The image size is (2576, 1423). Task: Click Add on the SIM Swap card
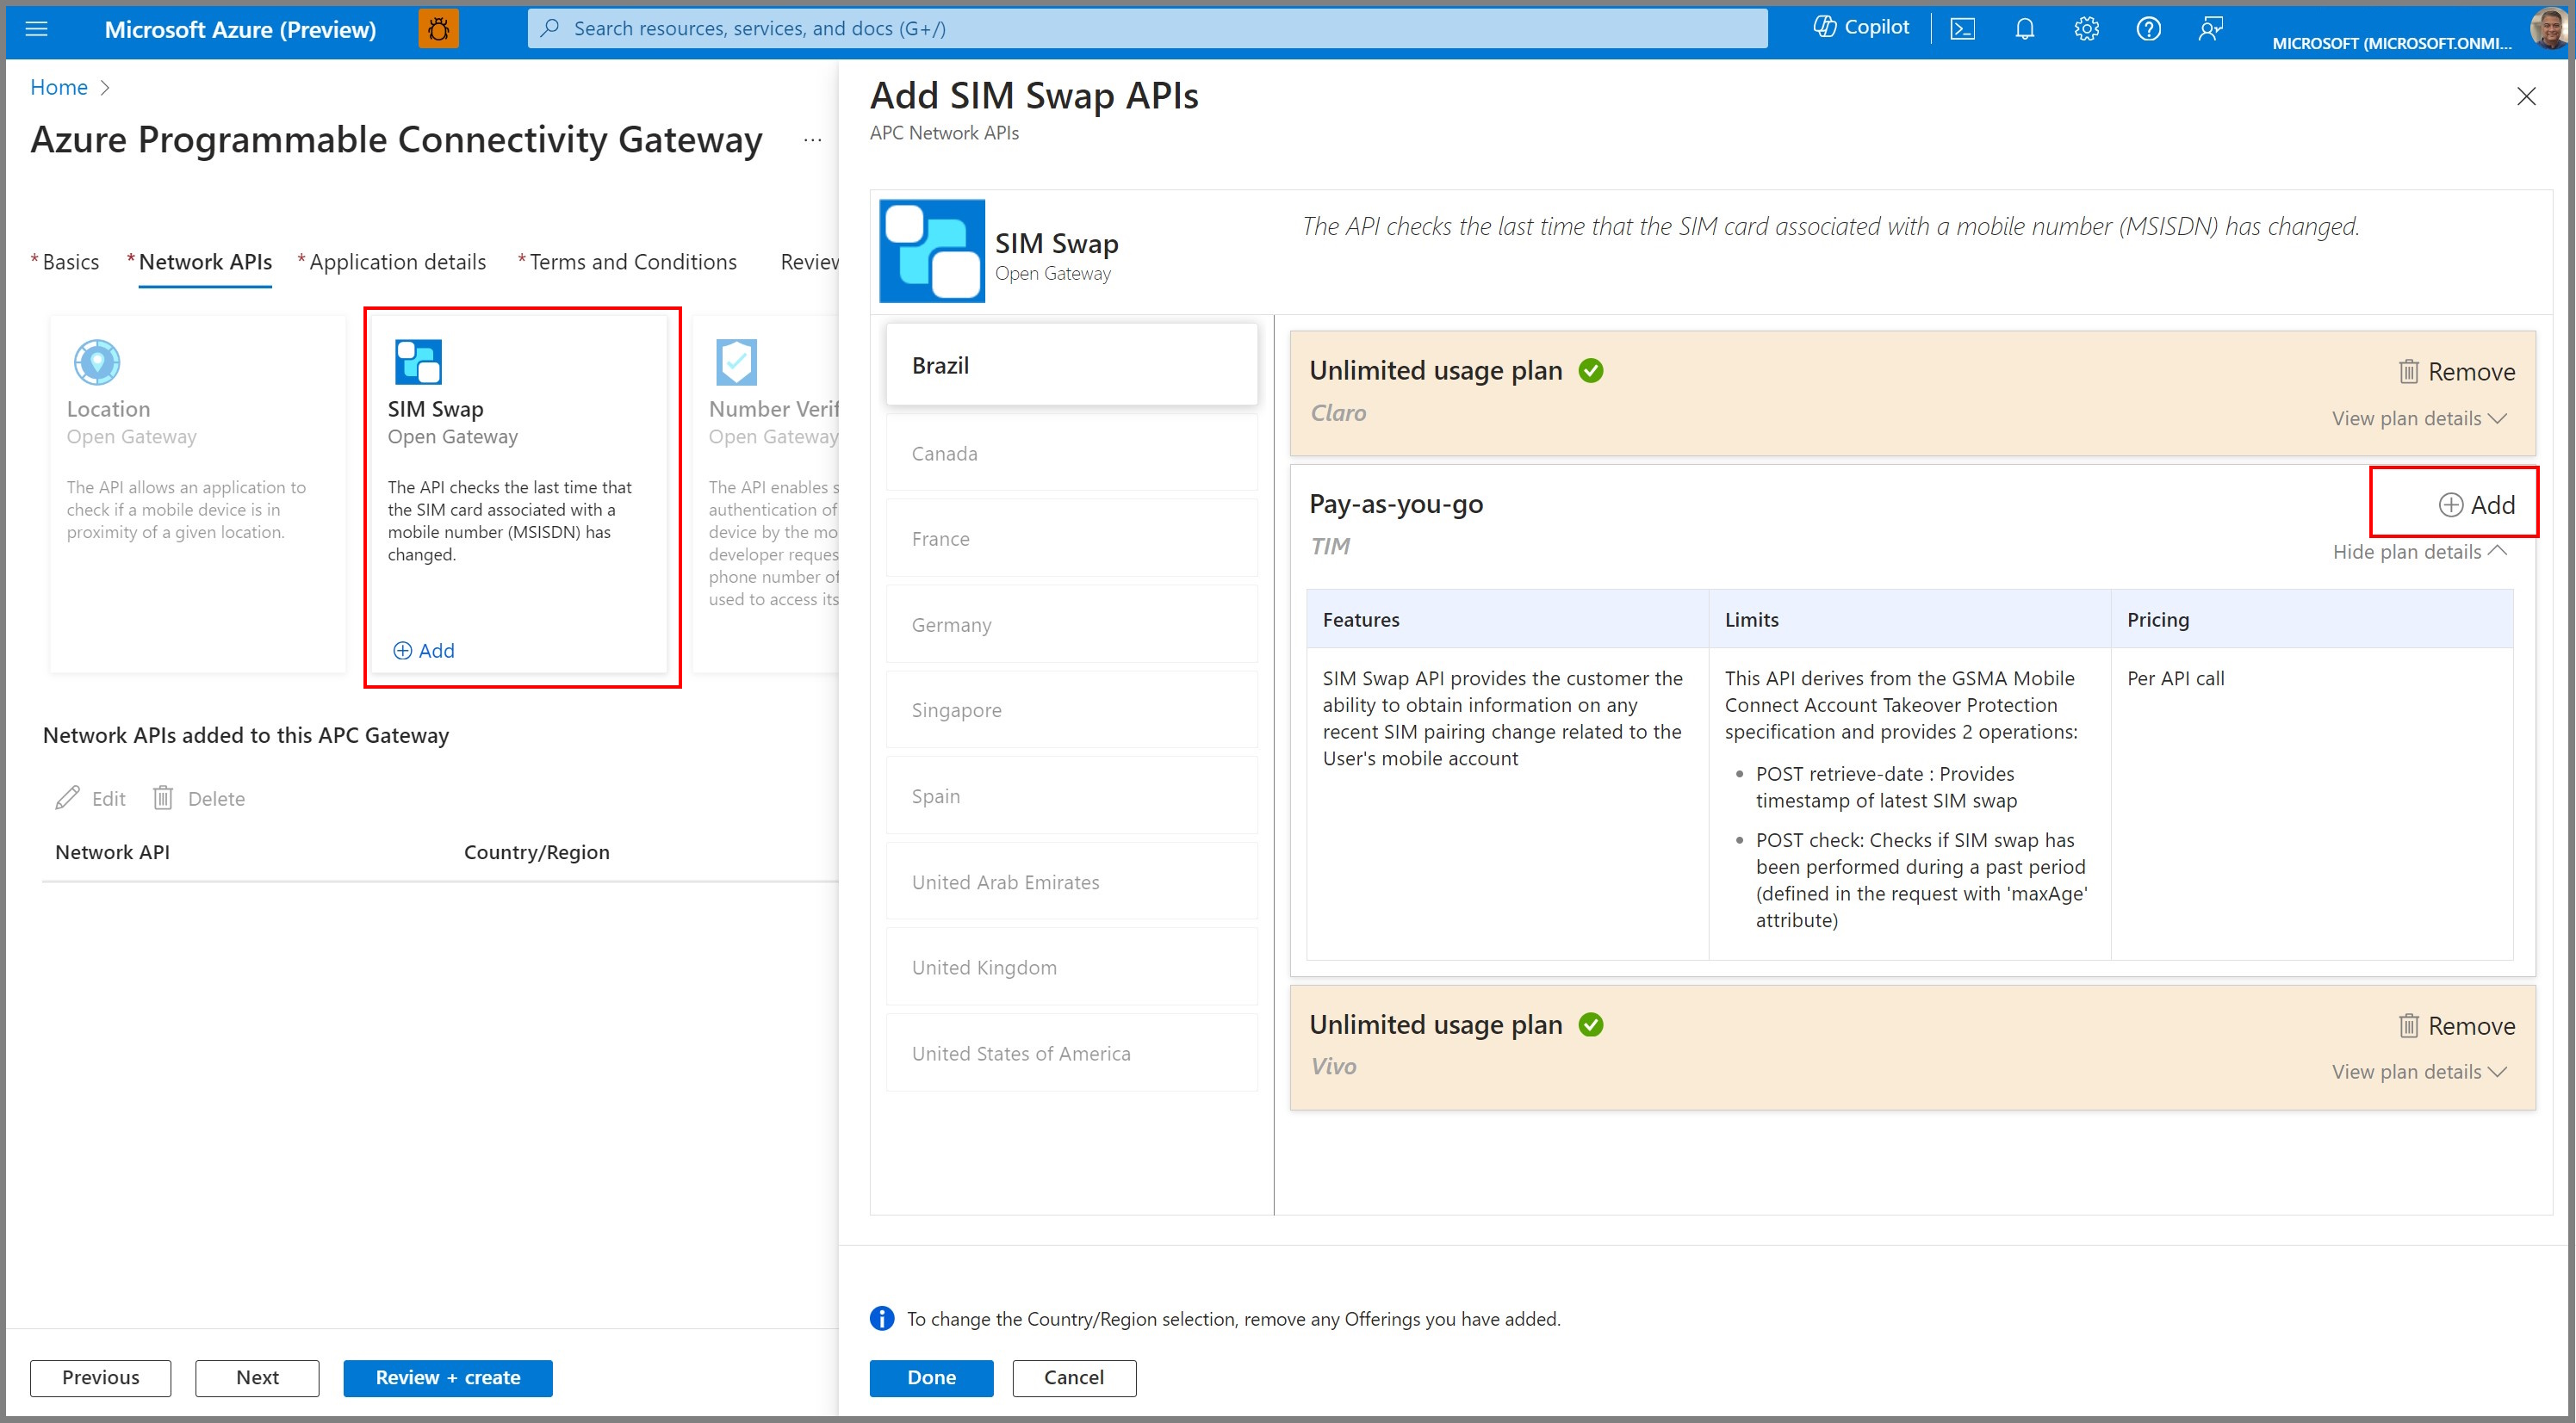(x=424, y=651)
